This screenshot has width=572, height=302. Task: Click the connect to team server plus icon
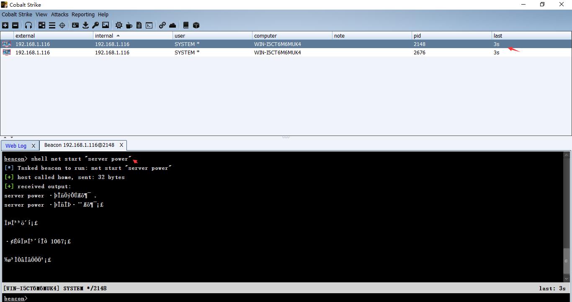click(5, 25)
